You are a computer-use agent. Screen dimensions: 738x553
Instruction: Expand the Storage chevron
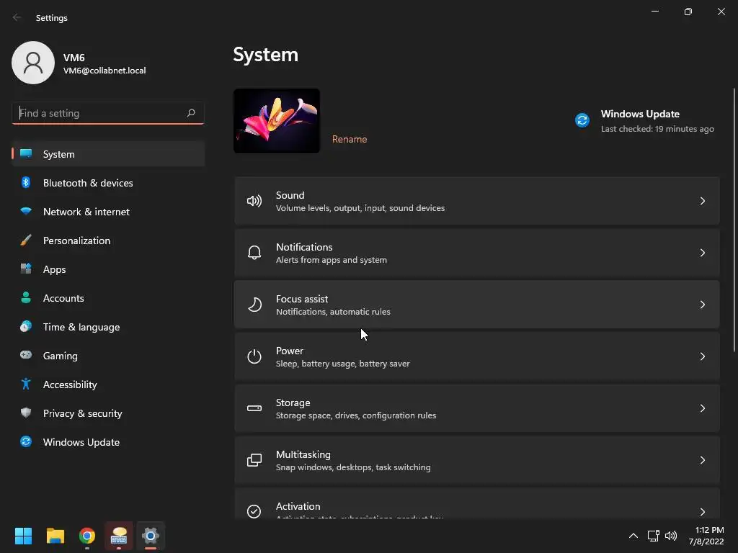coord(702,408)
